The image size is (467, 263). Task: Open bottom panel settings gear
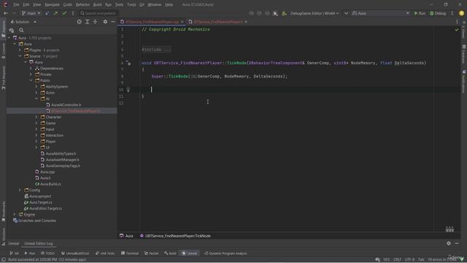[449, 243]
